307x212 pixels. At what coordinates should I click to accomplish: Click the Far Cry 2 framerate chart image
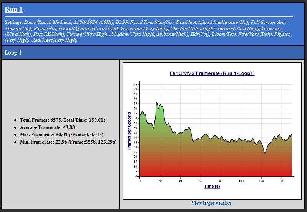(212, 131)
